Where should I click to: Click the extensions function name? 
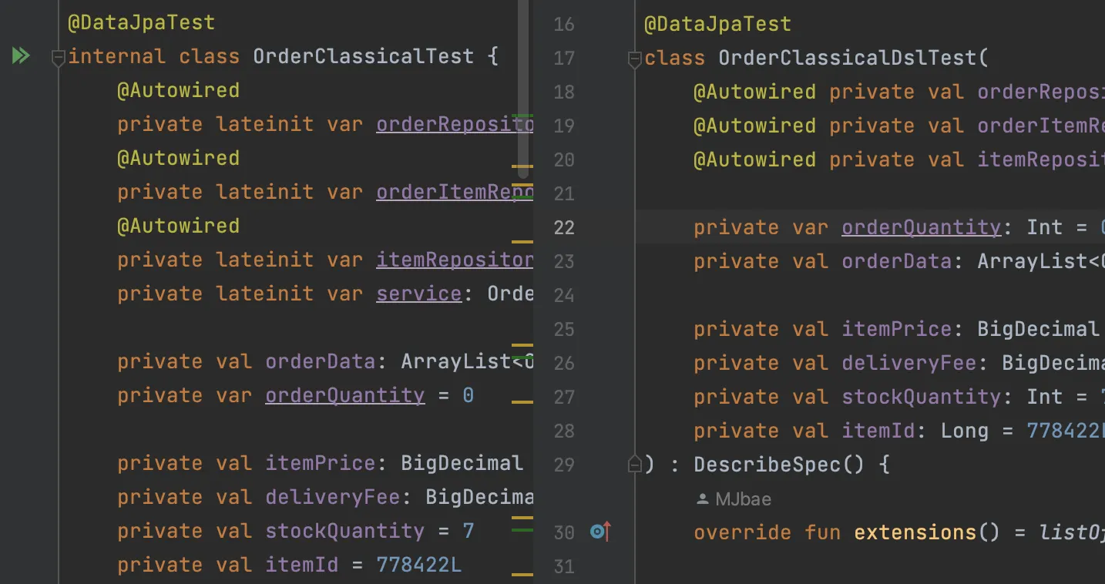pyautogui.click(x=915, y=532)
